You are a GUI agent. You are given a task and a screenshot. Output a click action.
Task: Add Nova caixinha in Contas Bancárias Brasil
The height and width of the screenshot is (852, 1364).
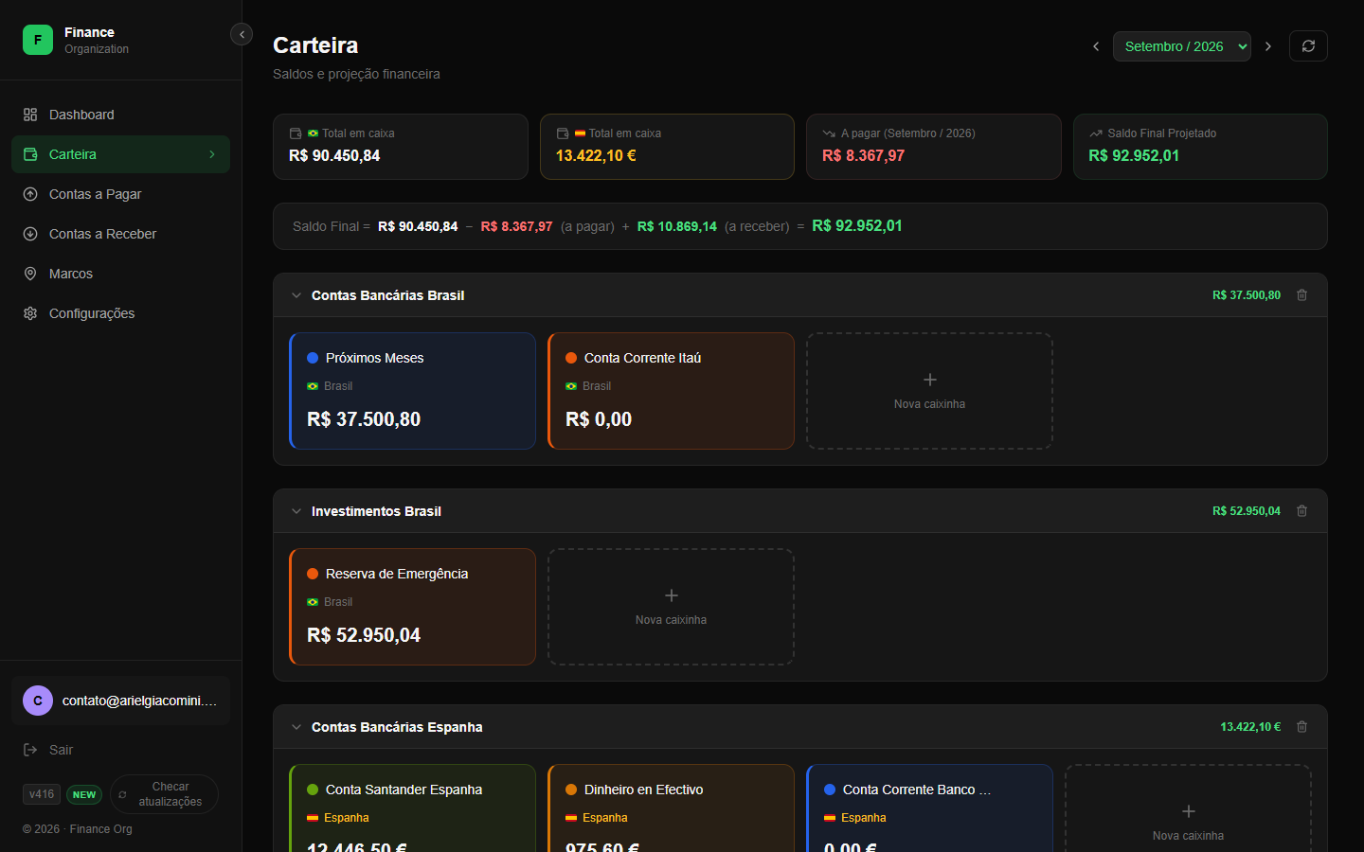click(x=929, y=391)
